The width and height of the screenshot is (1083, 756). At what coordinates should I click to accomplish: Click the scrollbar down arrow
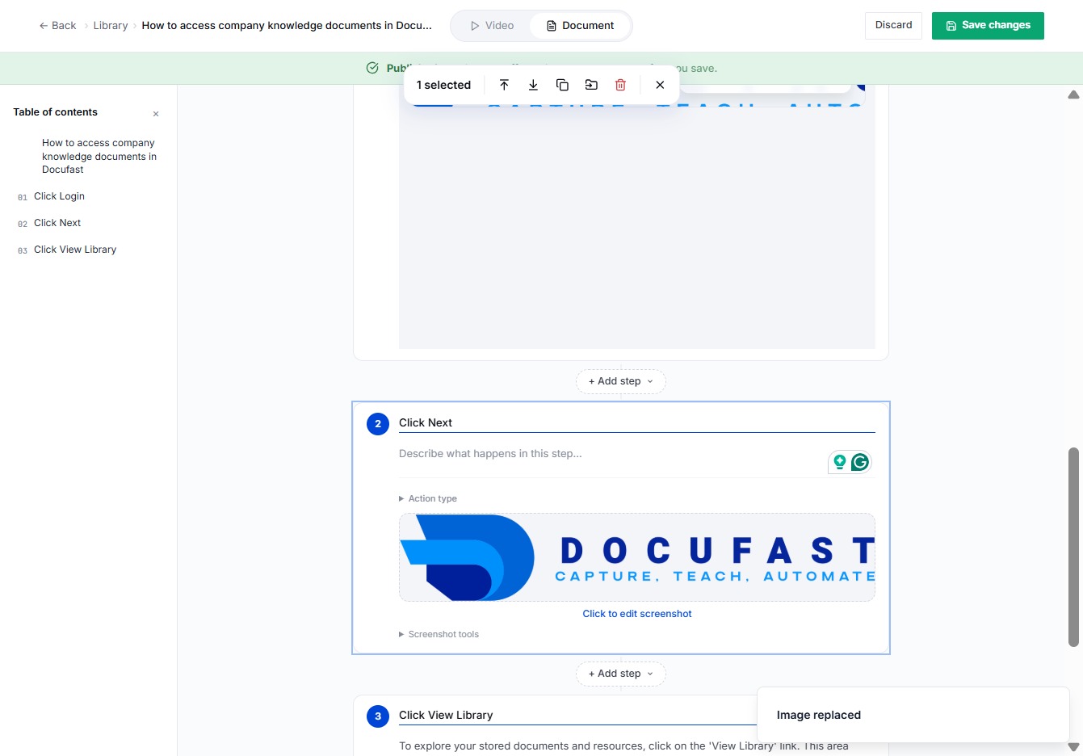1073,747
